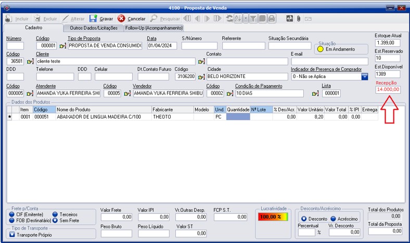The height and width of the screenshot is (243, 410).
Task: Open the Follow-Up (Acompanhamento) tab
Action: (x=154, y=28)
